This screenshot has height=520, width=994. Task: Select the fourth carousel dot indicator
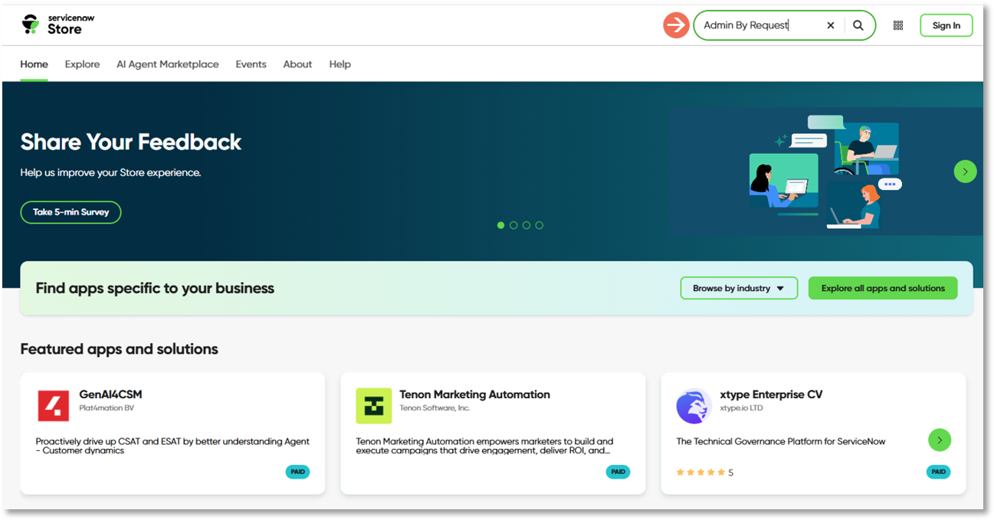(540, 225)
